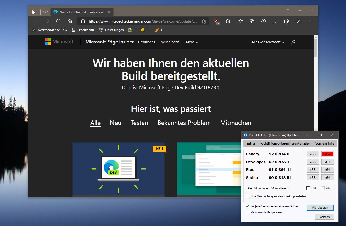Screen dimensions: 346x226
Task: Go forward with the forward arrow
Action: (x=47, y=21)
